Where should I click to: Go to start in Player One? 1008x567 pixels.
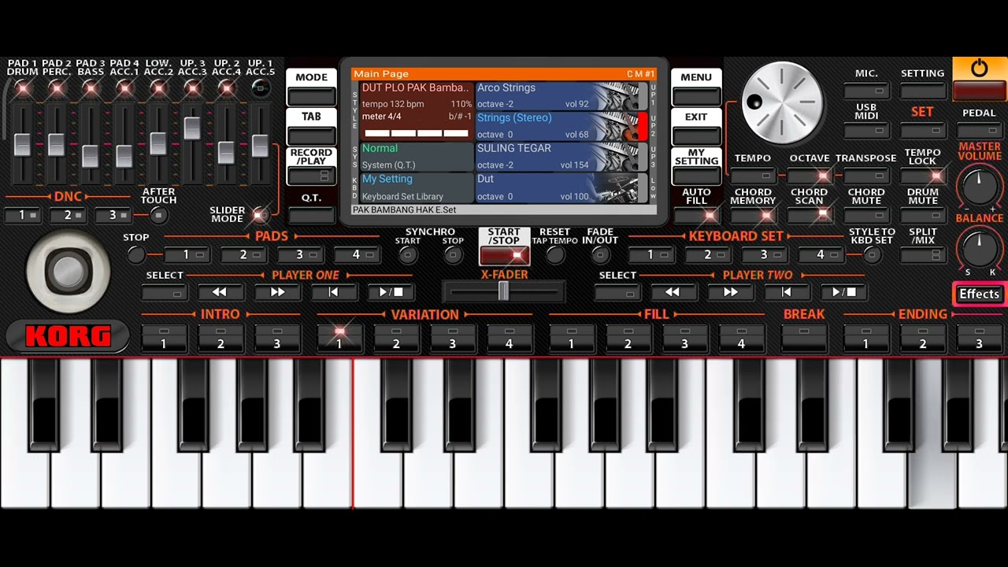pyautogui.click(x=334, y=292)
